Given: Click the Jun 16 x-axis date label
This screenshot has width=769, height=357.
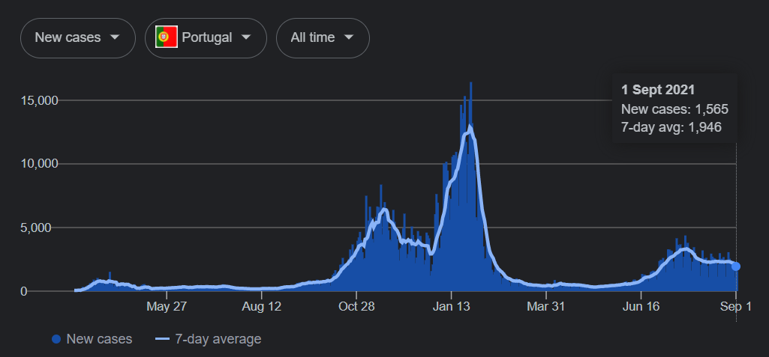Looking at the screenshot, I should (641, 306).
